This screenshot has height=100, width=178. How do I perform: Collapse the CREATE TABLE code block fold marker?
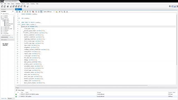pyautogui.click(x=20, y=24)
